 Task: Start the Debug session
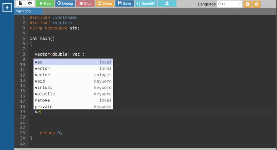pos(65,4)
